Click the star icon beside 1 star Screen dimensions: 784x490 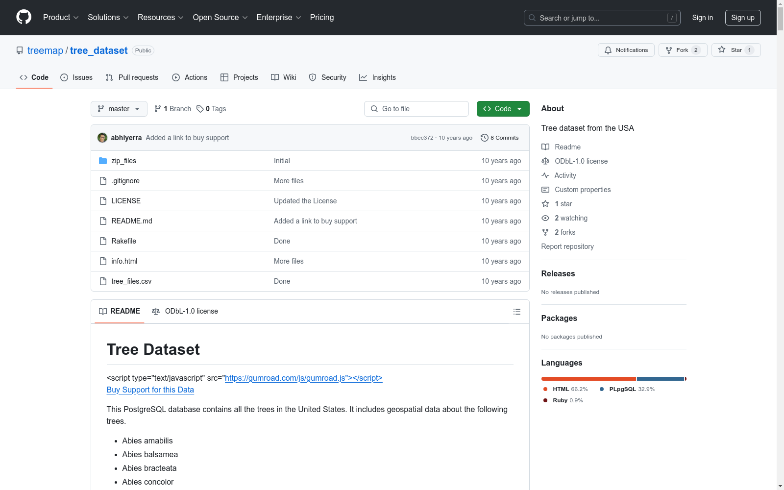point(545,204)
